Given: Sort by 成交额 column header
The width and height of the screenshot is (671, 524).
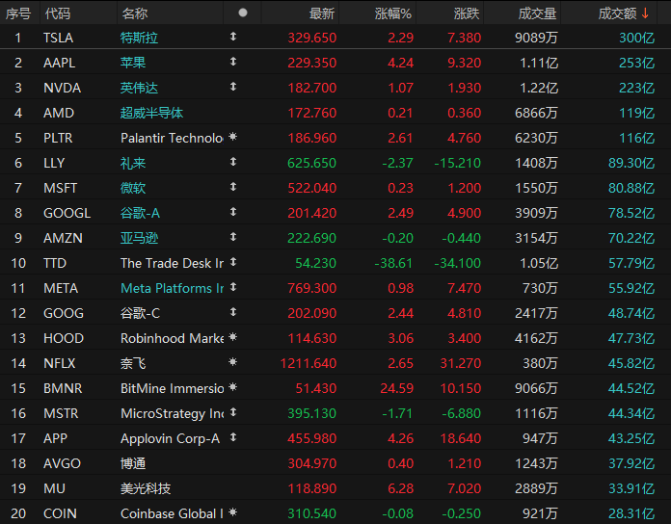Looking at the screenshot, I should click(617, 13).
